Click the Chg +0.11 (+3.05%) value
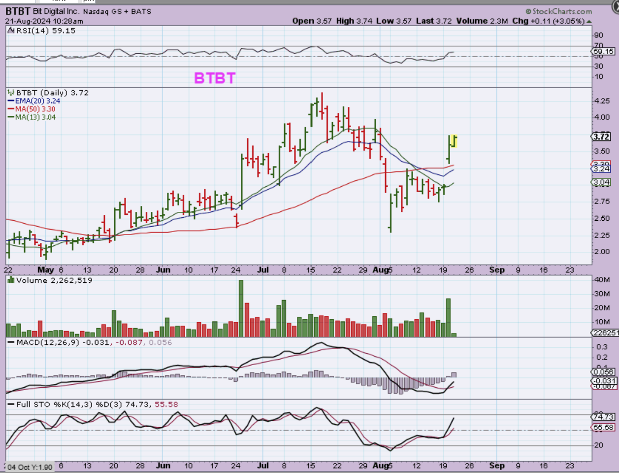Viewport: 619px width, 473px height. point(548,21)
